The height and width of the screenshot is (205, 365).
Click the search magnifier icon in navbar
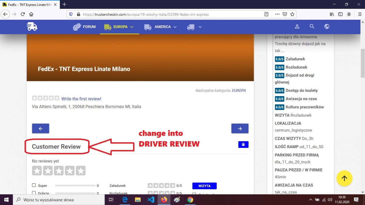pos(312,27)
